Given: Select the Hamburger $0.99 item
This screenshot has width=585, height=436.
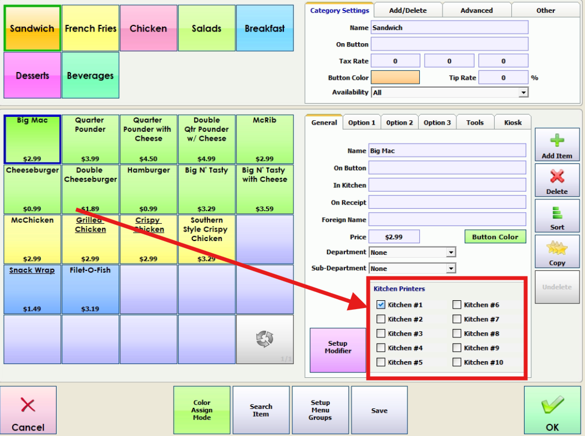Looking at the screenshot, I should tap(149, 189).
